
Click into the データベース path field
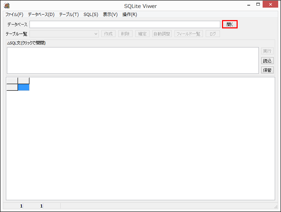[x=125, y=24]
